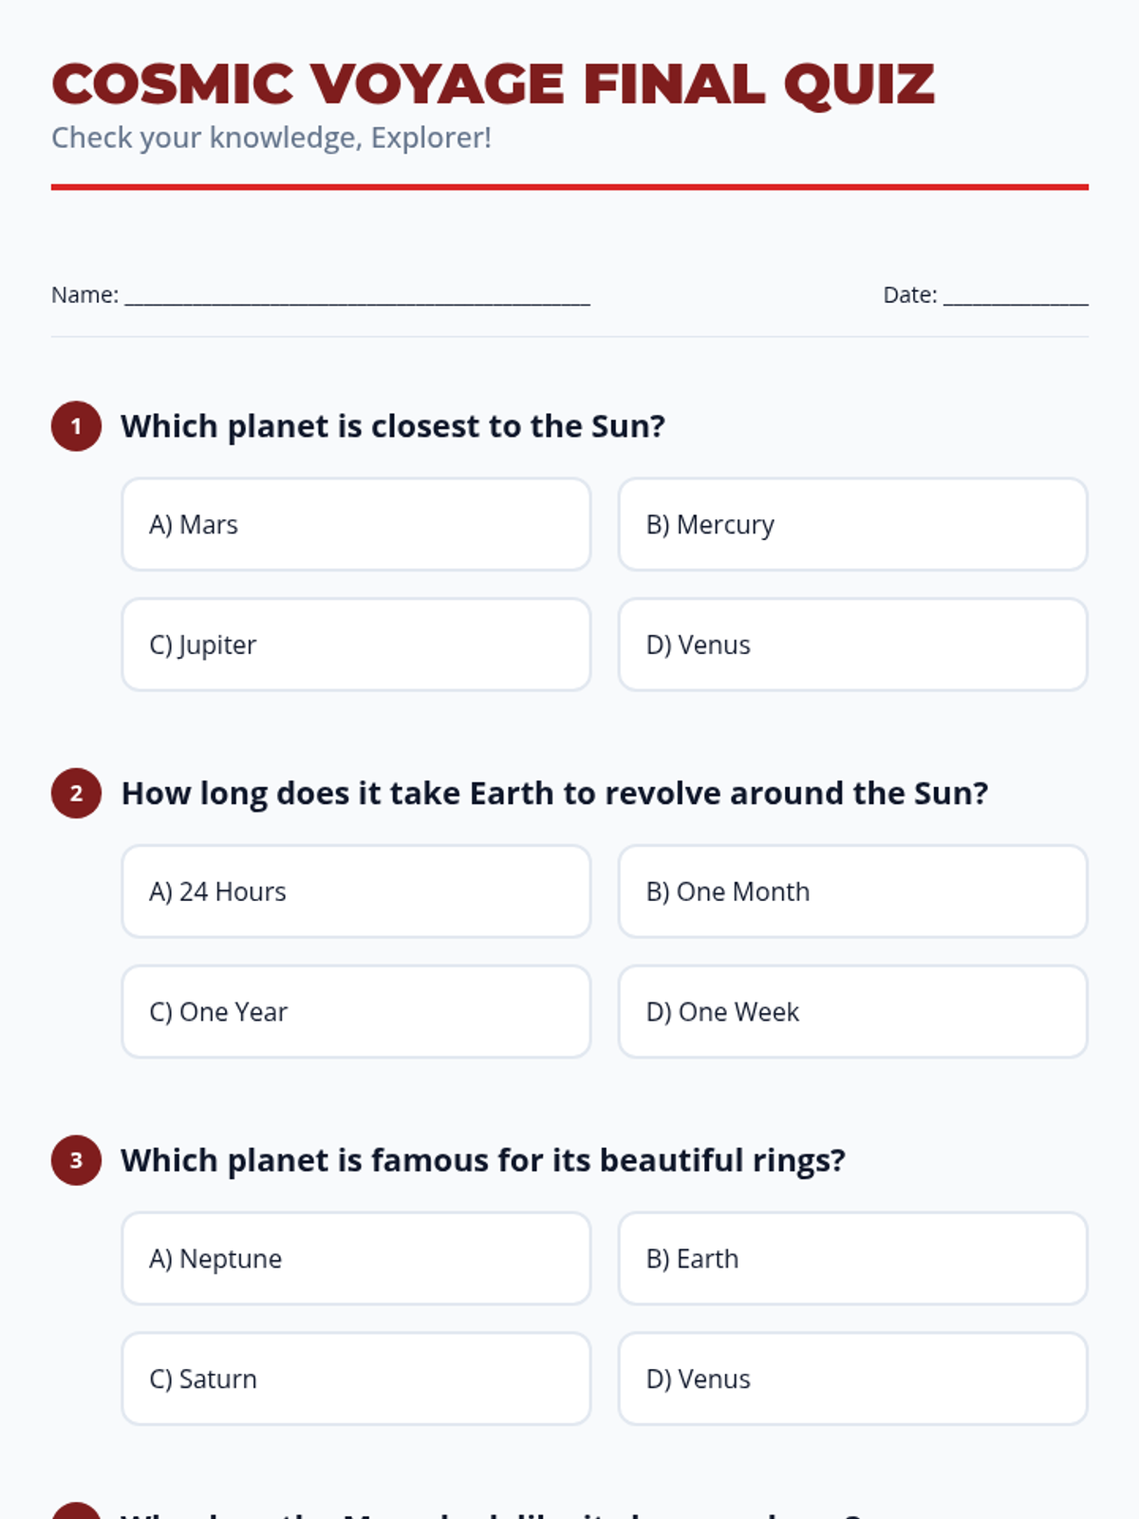
Task: Select D) Venus for question 1
Action: pyautogui.click(x=852, y=645)
